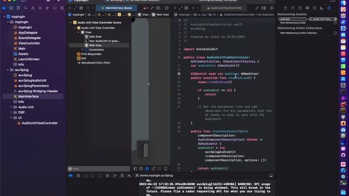Select the AudioUnitViewController editor tab
Image resolution: width=349 pixels, height=196 pixels.
[224, 8]
